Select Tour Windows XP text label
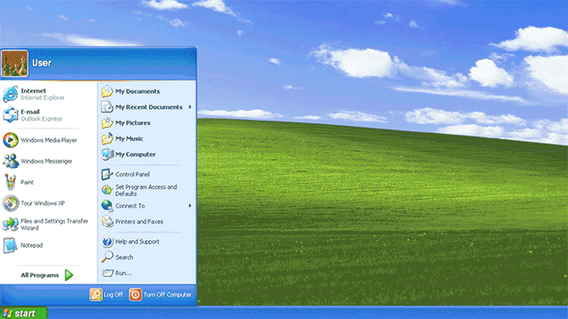The width and height of the screenshot is (568, 319). [x=43, y=203]
